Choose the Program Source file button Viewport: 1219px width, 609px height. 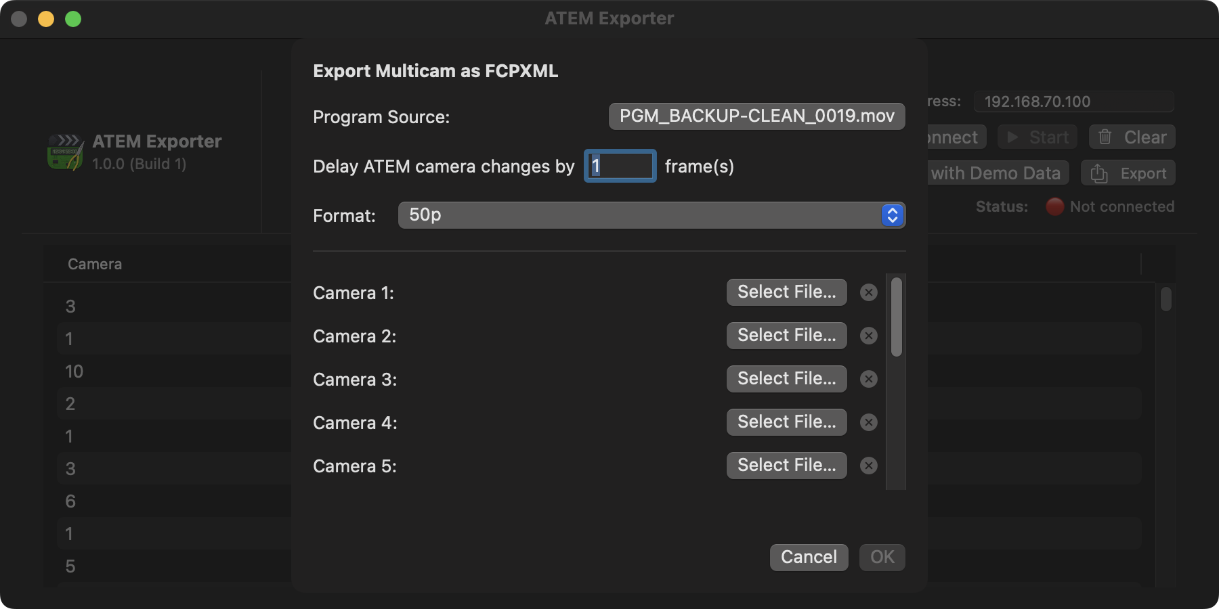click(x=756, y=116)
